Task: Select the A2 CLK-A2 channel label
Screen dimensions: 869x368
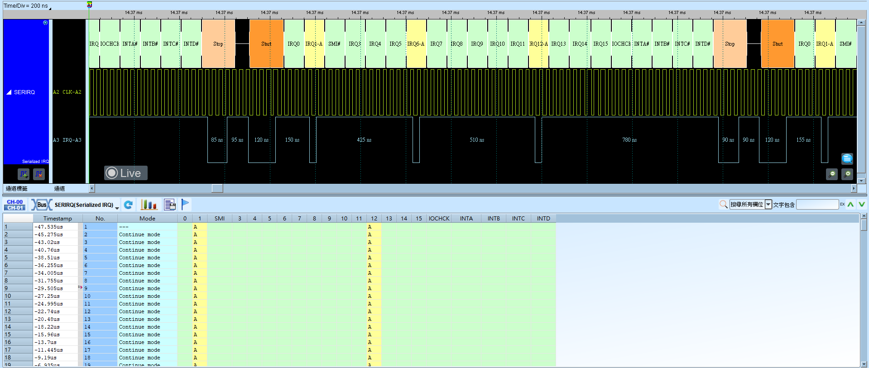Action: (x=67, y=92)
